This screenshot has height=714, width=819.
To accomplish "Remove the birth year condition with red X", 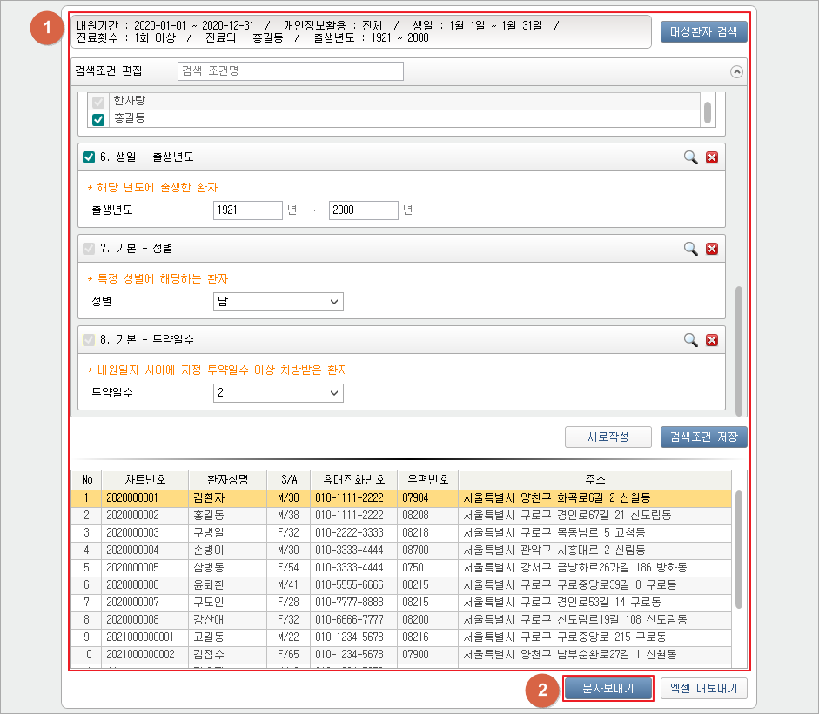I will [x=712, y=157].
